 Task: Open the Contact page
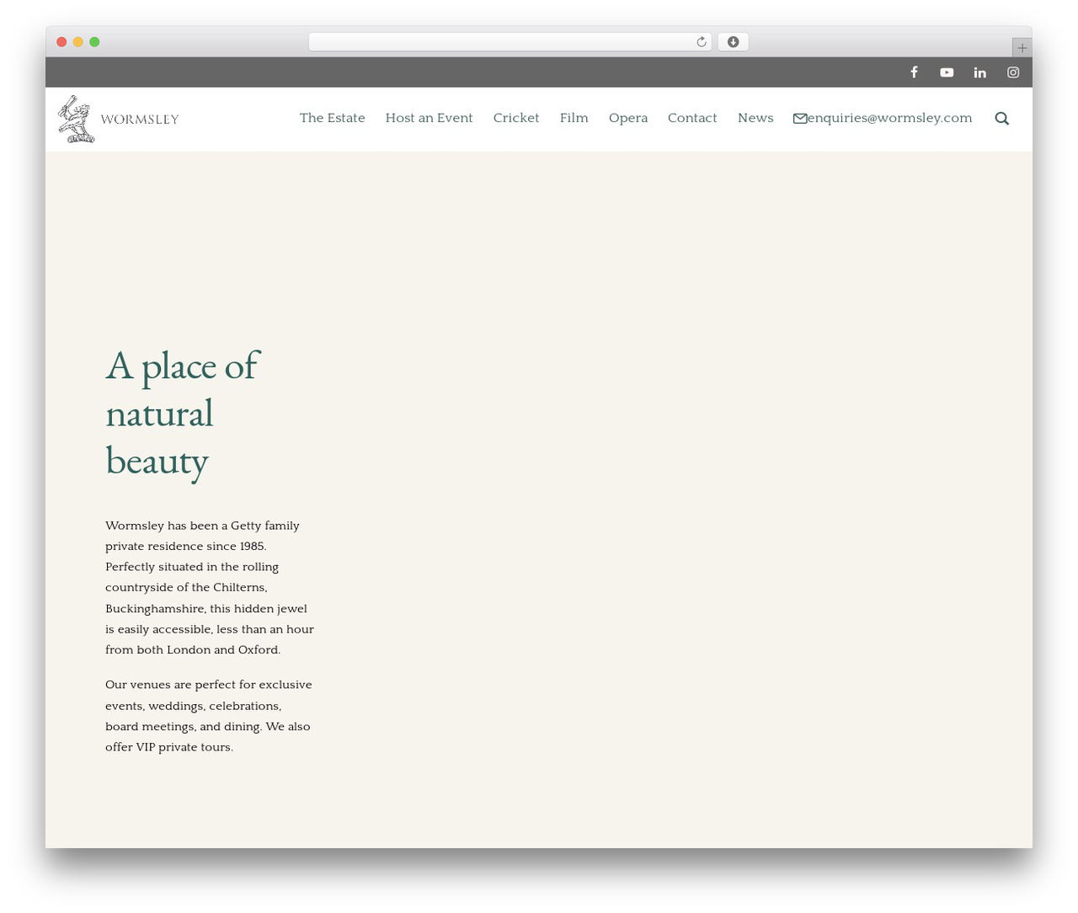(x=692, y=118)
